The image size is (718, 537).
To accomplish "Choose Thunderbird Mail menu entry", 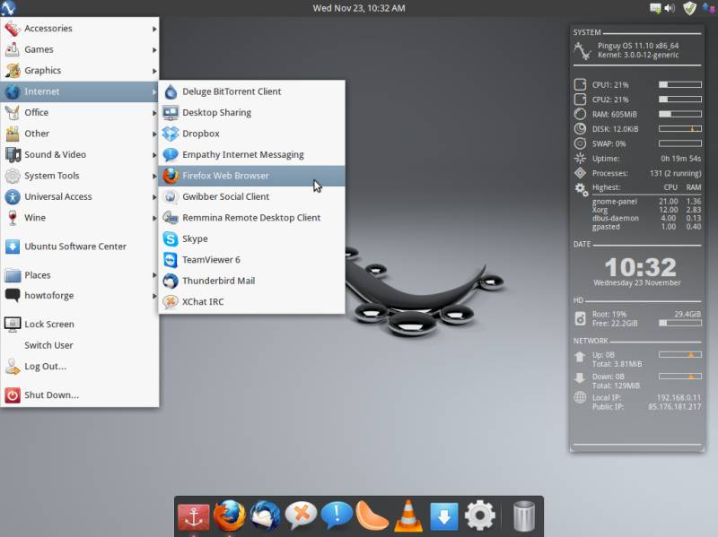I will (252, 281).
